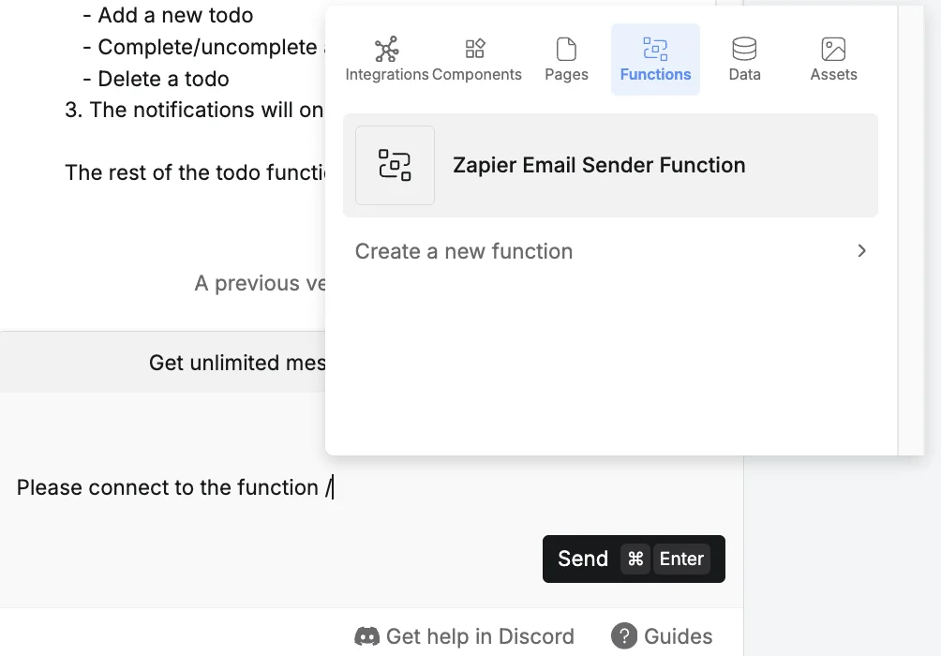Click the Functions tab label
Viewport: 941px width, 656px height.
coord(655,74)
